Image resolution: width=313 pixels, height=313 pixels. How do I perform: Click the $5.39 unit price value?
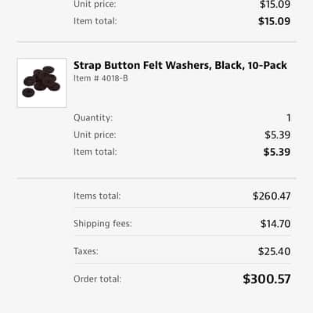click(278, 135)
